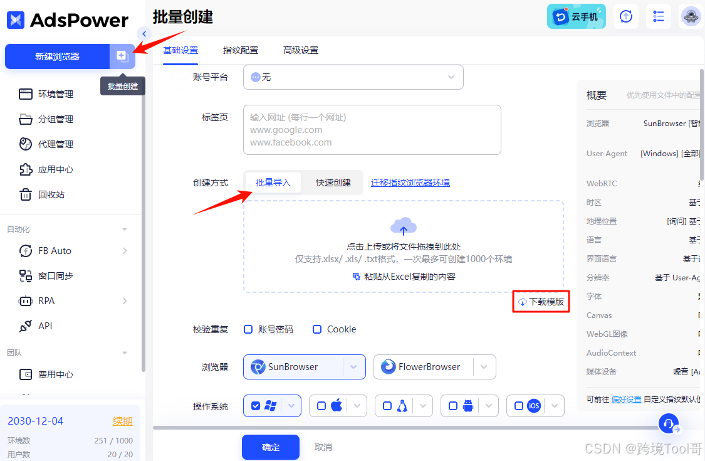
Task: Click the horizontal scrollbar of the form
Action: tap(405, 428)
